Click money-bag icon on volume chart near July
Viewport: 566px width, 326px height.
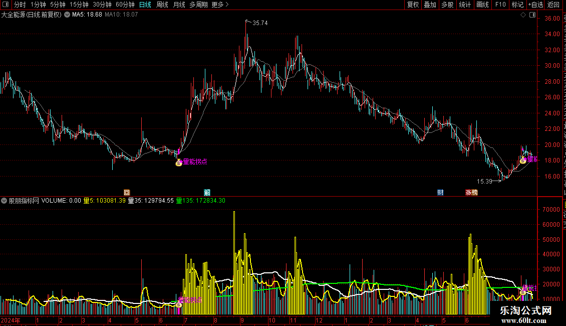coord(179,305)
